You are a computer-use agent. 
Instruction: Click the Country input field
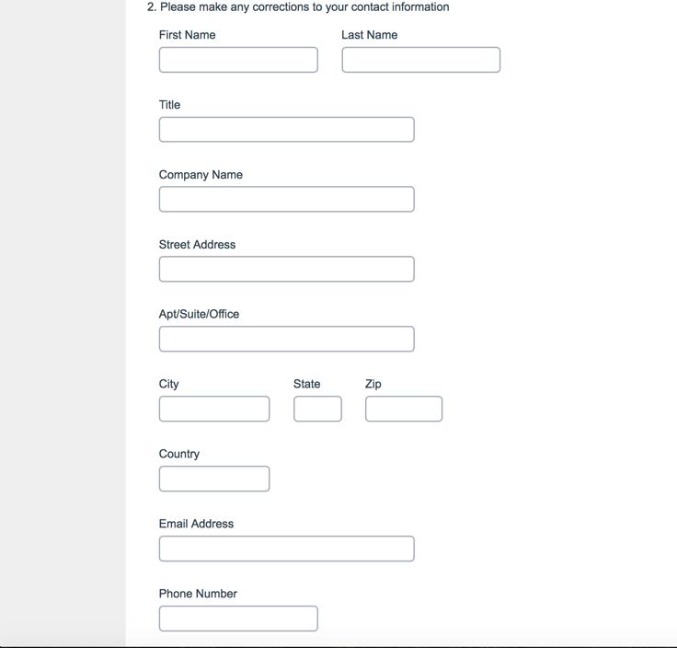214,479
